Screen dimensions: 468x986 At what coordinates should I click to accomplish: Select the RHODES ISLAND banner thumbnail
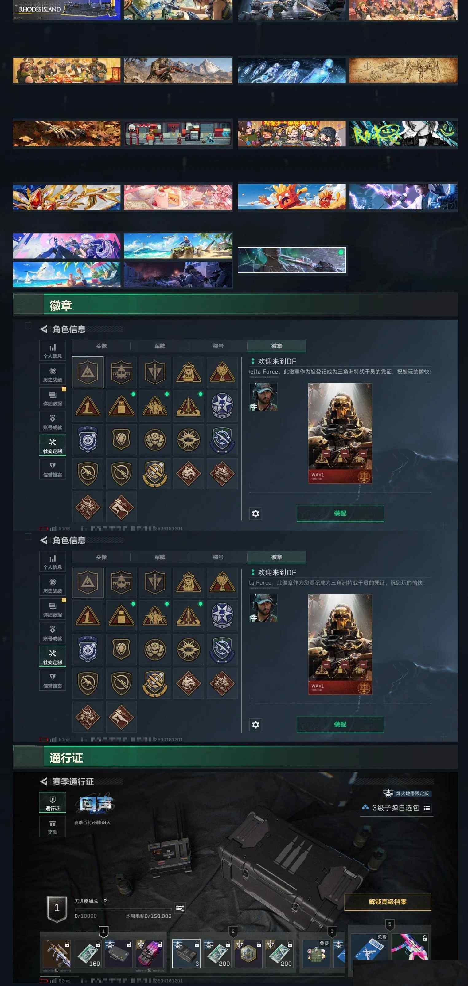66,10
